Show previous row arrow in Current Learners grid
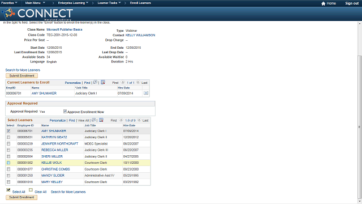362x204 pixels. click(123, 82)
